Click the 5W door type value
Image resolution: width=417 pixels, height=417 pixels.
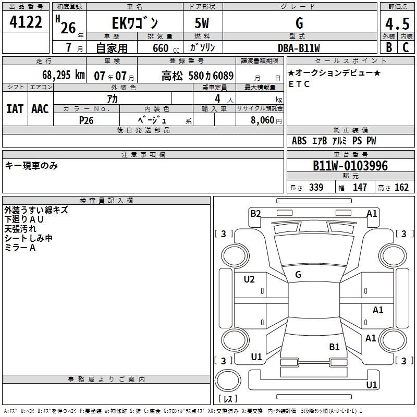click(x=202, y=23)
